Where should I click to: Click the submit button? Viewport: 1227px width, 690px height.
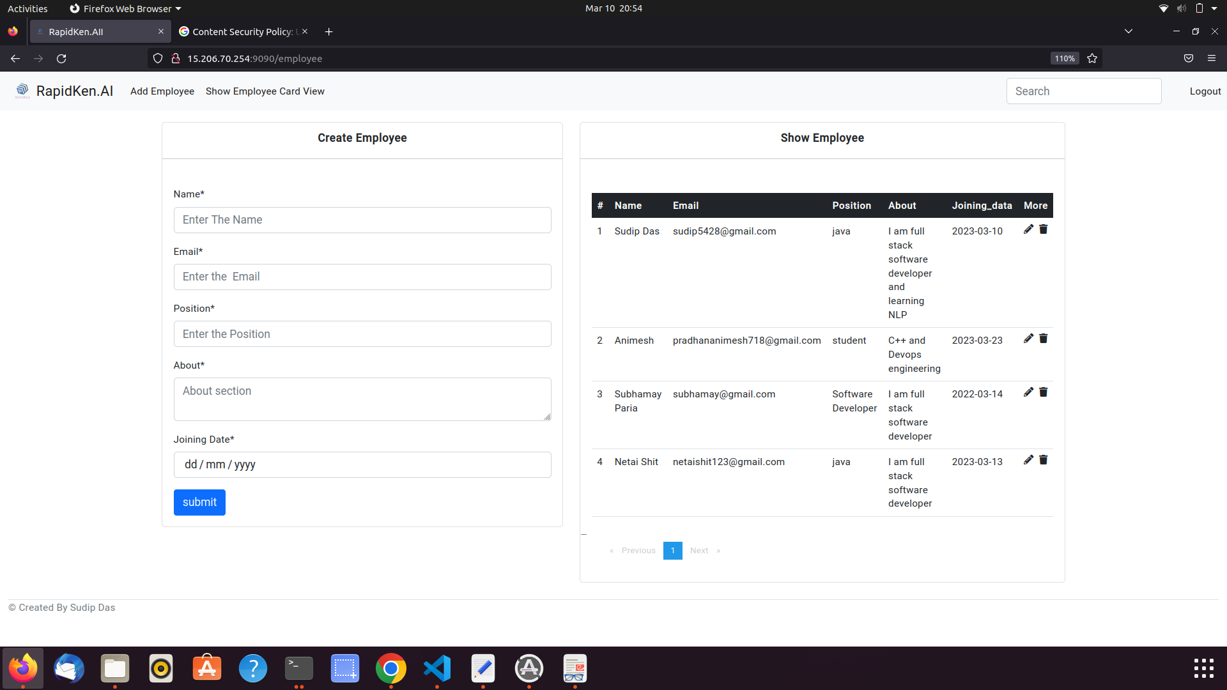(199, 502)
